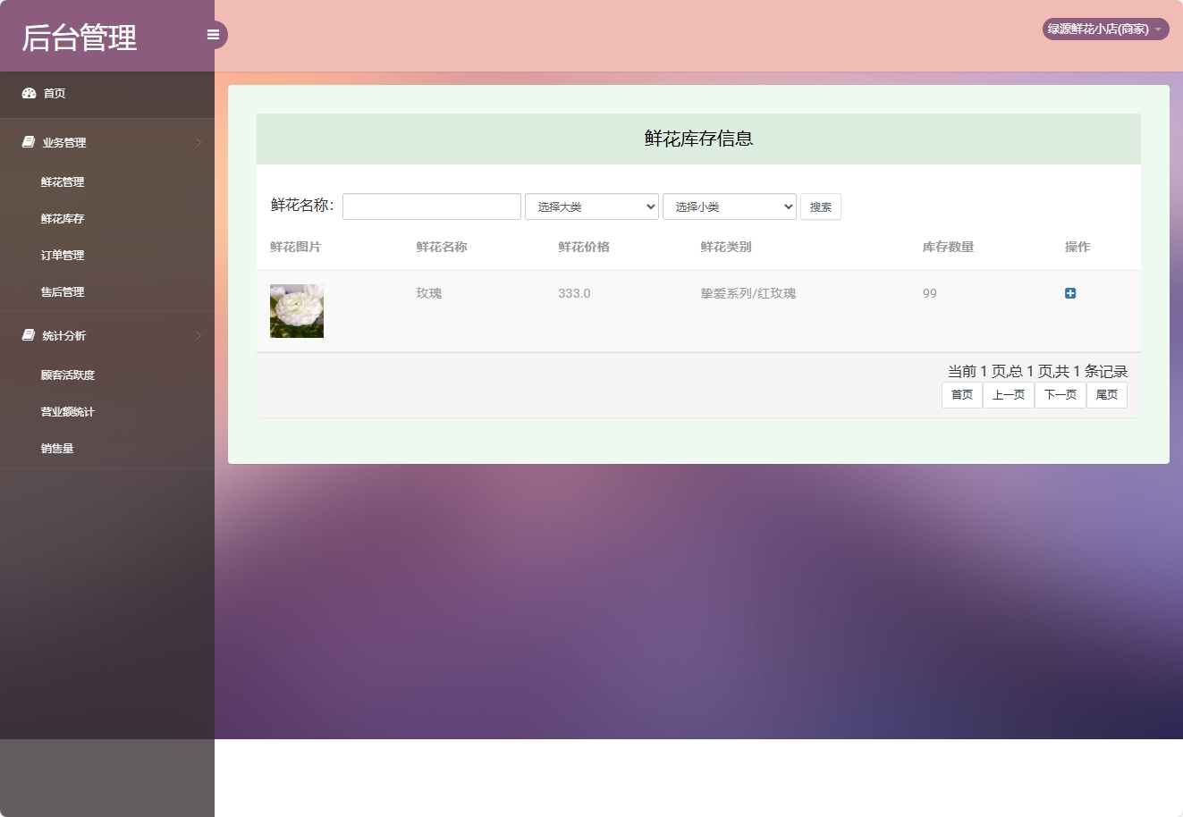Screen dimensions: 1183x817
Task: Jump to last page with 尾页
Action: tap(1107, 395)
